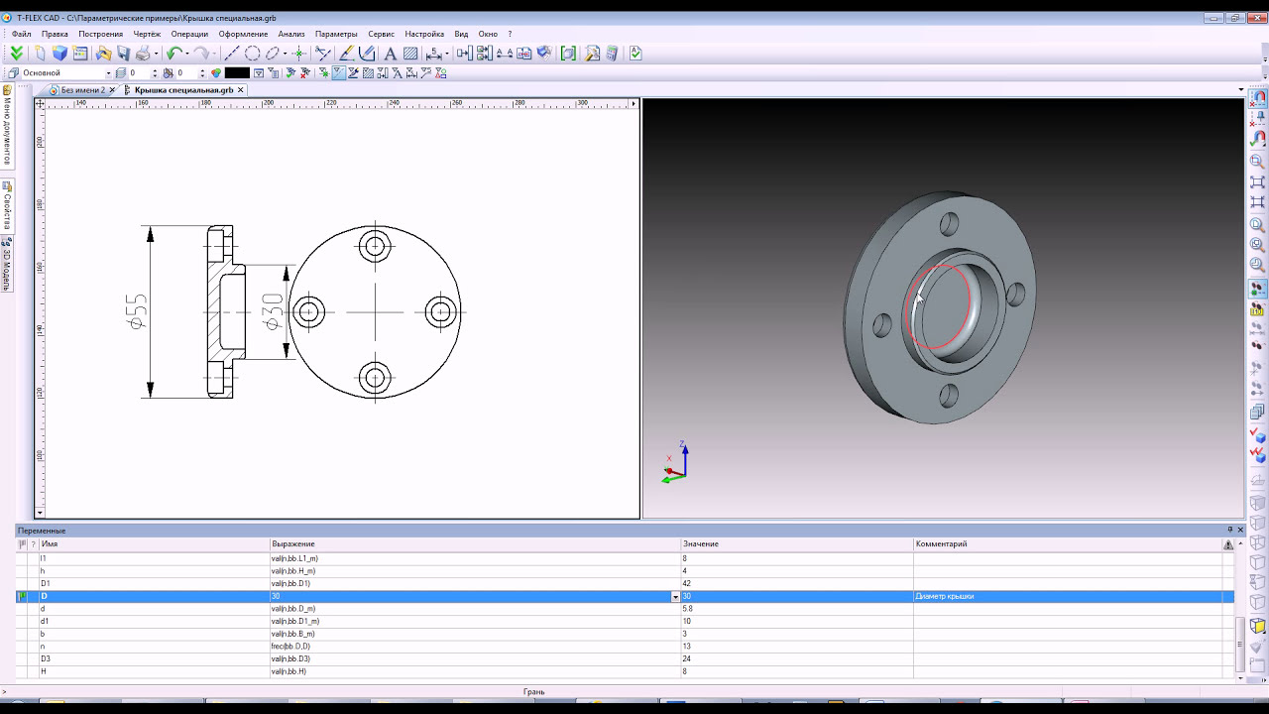Screen dimensions: 1269x714
Task: Pin the Переменные panel
Action: pyautogui.click(x=1230, y=530)
